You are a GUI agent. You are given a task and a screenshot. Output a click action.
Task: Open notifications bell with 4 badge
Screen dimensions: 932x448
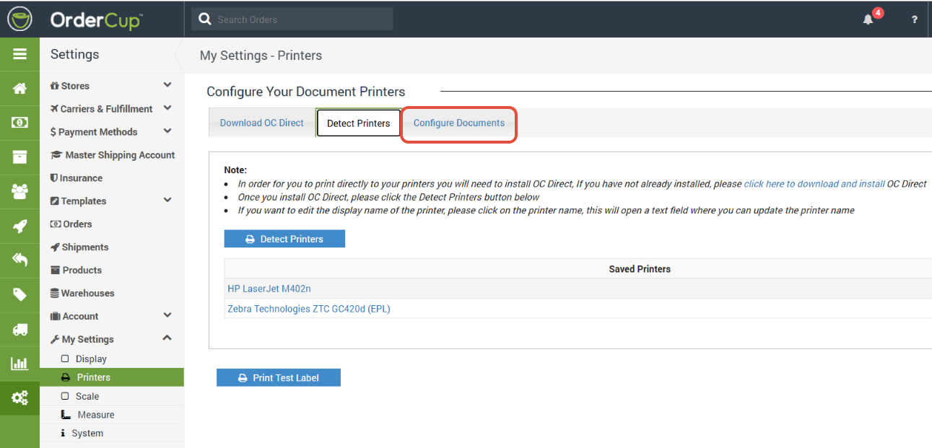point(868,19)
